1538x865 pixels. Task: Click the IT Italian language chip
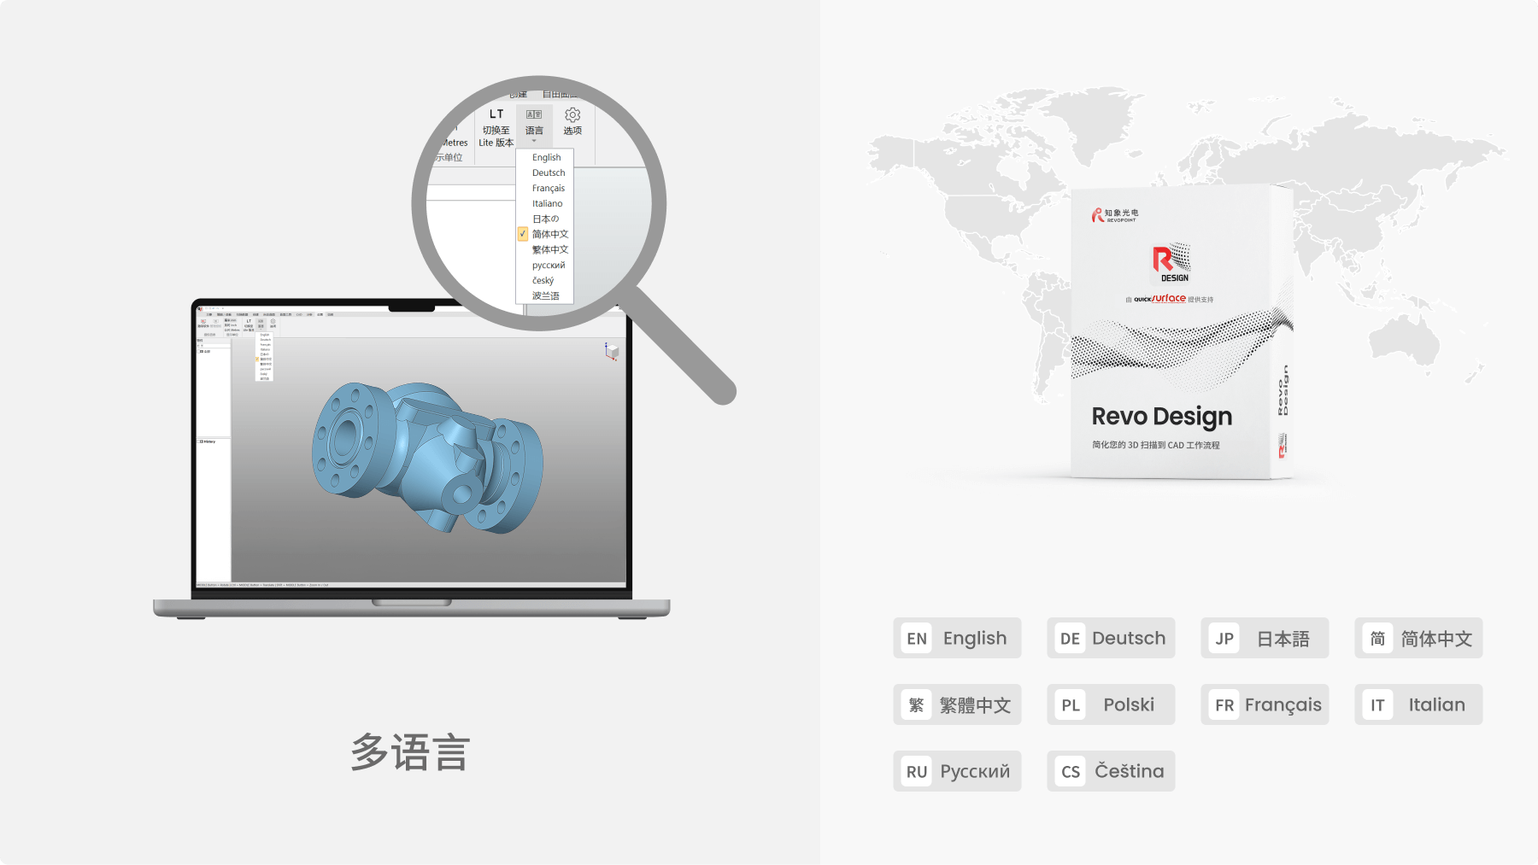tap(1418, 704)
